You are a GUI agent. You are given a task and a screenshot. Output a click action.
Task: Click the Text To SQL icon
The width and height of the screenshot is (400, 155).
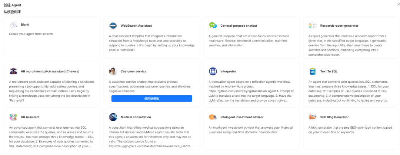click(x=313, y=71)
